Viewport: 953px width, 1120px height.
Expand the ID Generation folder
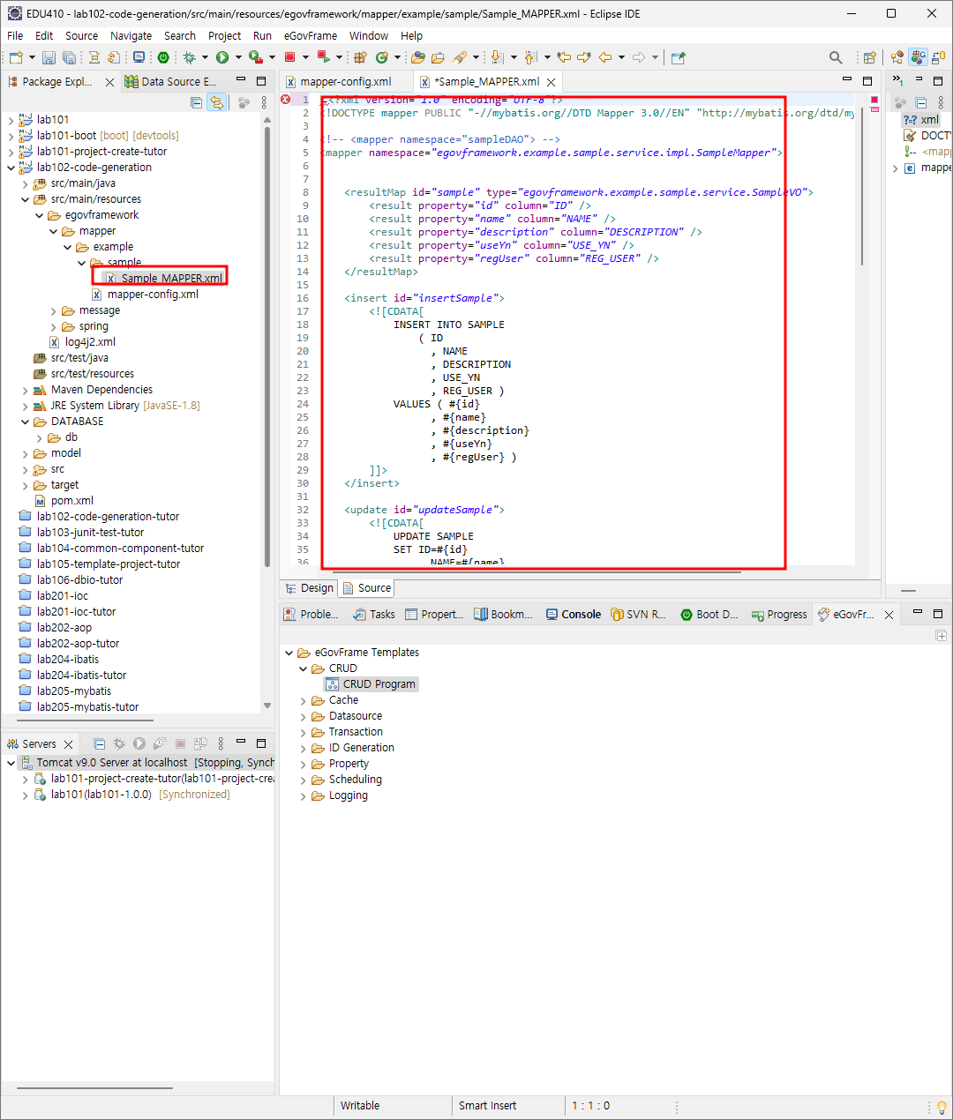click(x=303, y=748)
